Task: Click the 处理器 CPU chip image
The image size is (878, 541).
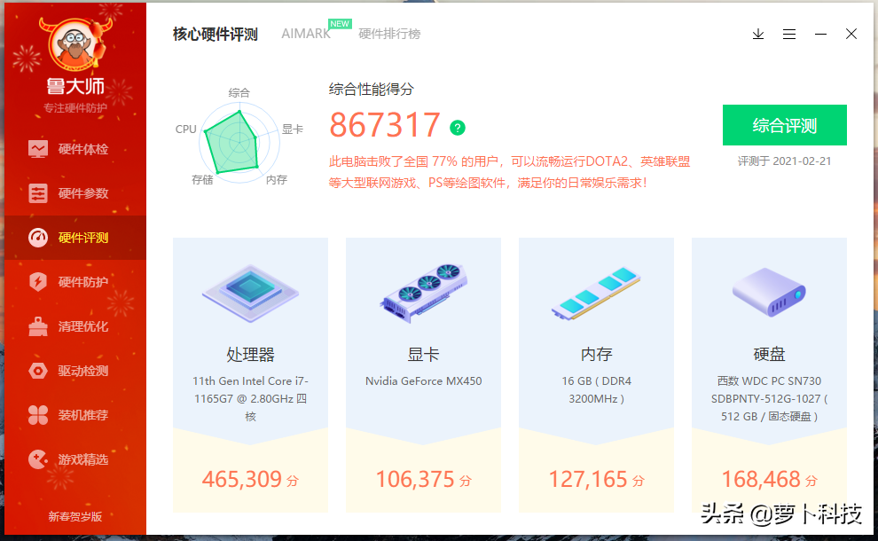Action: point(250,293)
